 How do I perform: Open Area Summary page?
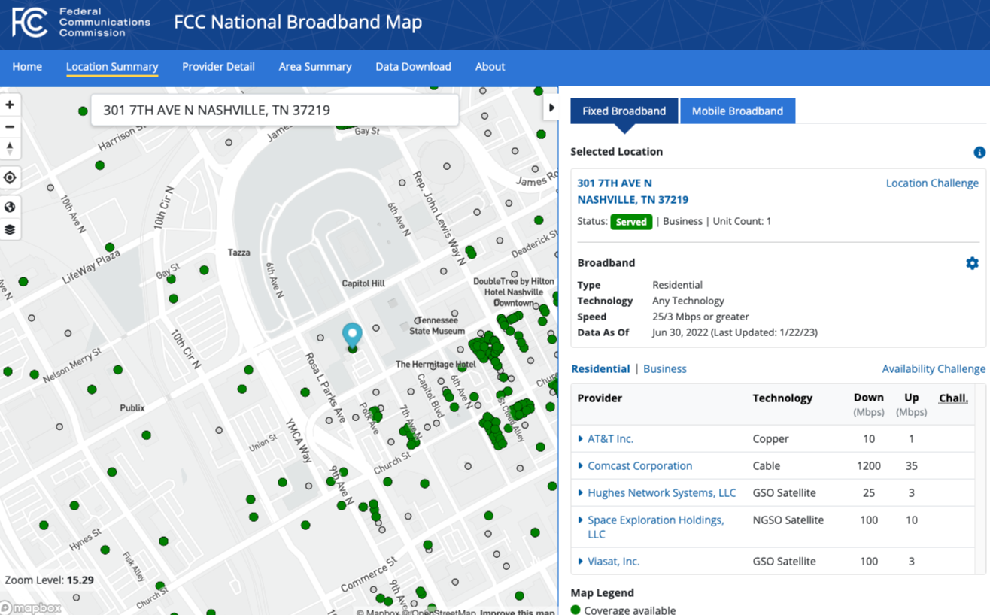[x=315, y=67]
